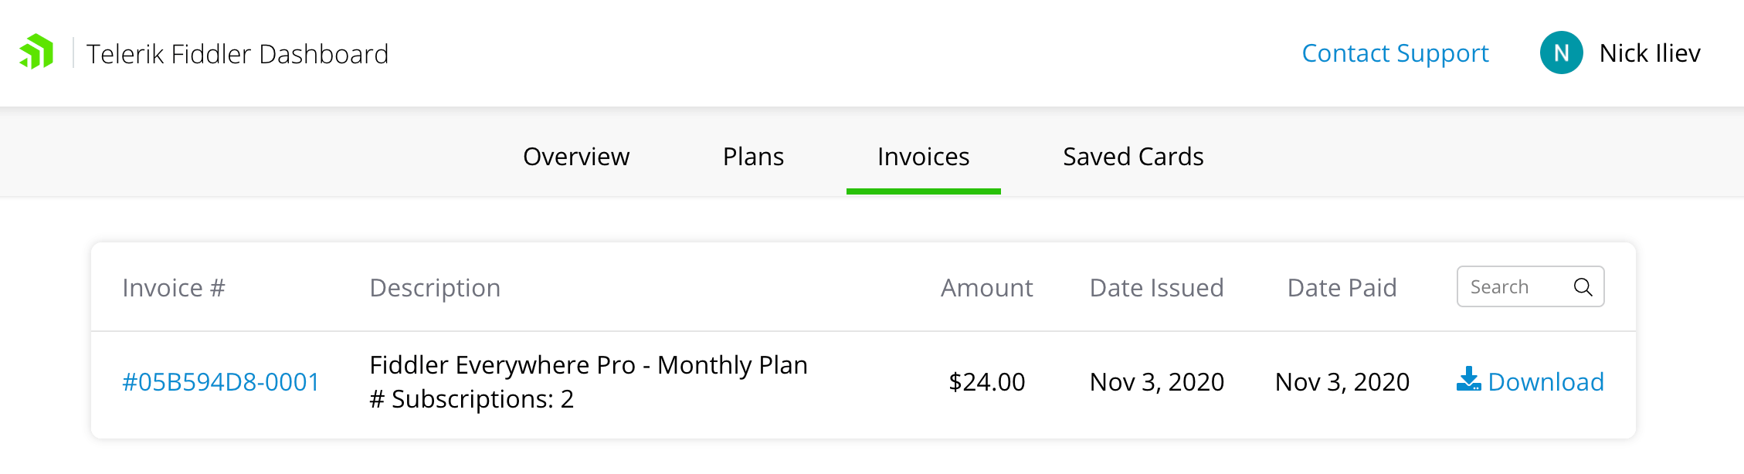Click the magnifier icon in Search box
The width and height of the screenshot is (1744, 474).
[1583, 287]
